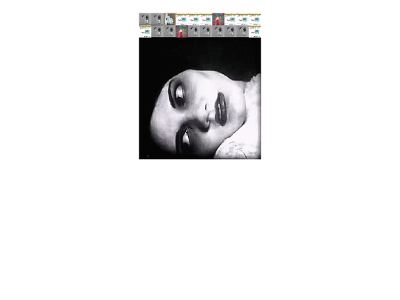Open the third thumbnail in second row, gray face
Viewport: 400px width, 300px height.
click(x=170, y=31)
